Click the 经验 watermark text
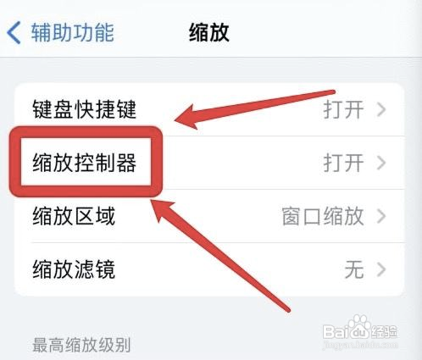 click(385, 332)
